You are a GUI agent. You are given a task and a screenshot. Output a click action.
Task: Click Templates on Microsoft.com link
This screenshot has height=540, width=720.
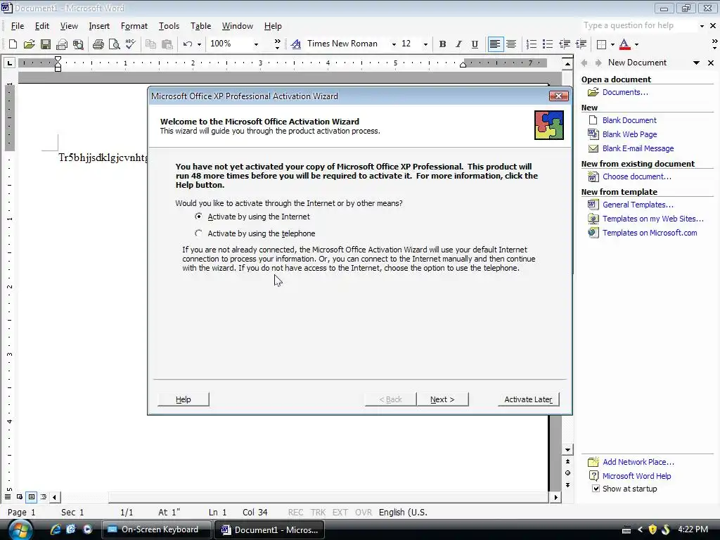click(650, 233)
